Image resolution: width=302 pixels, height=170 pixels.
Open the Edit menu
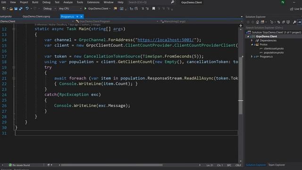pyautogui.click(x=4, y=2)
